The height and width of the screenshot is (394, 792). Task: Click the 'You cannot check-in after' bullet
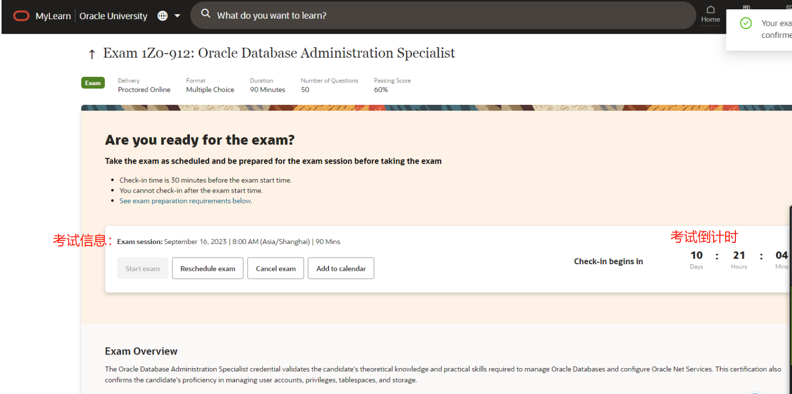pyautogui.click(x=191, y=191)
